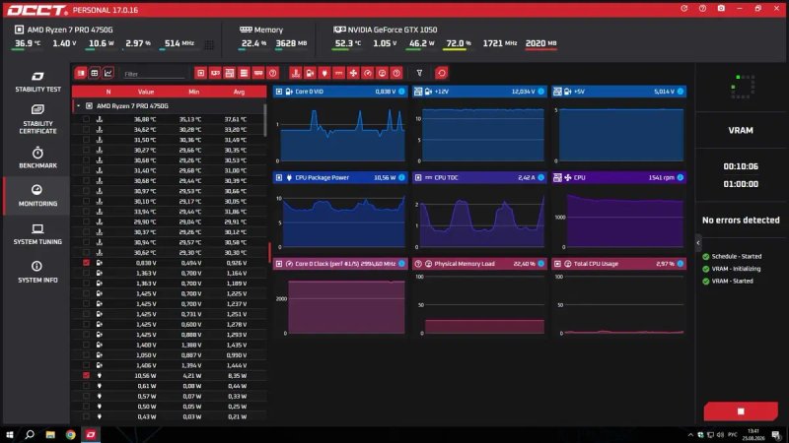Toggle the RAM module filter icon
The width and height of the screenshot is (789, 443).
258,73
